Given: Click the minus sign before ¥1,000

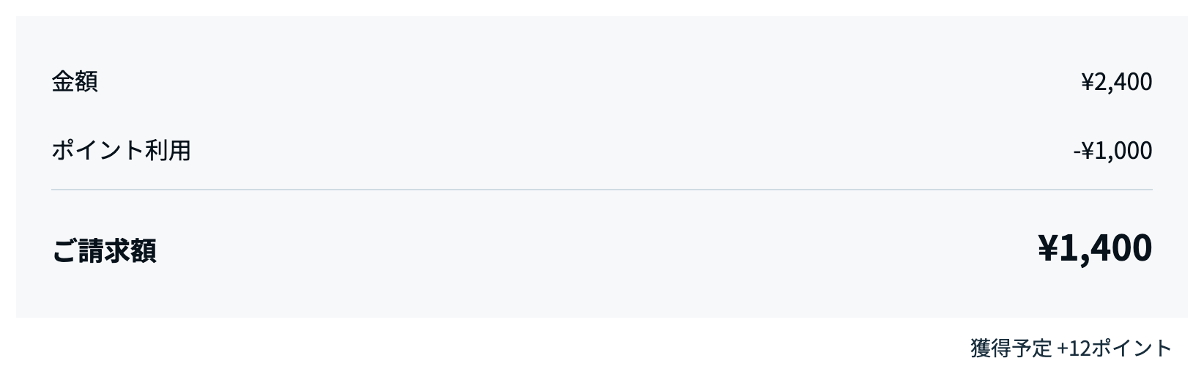Looking at the screenshot, I should [x=1077, y=152].
